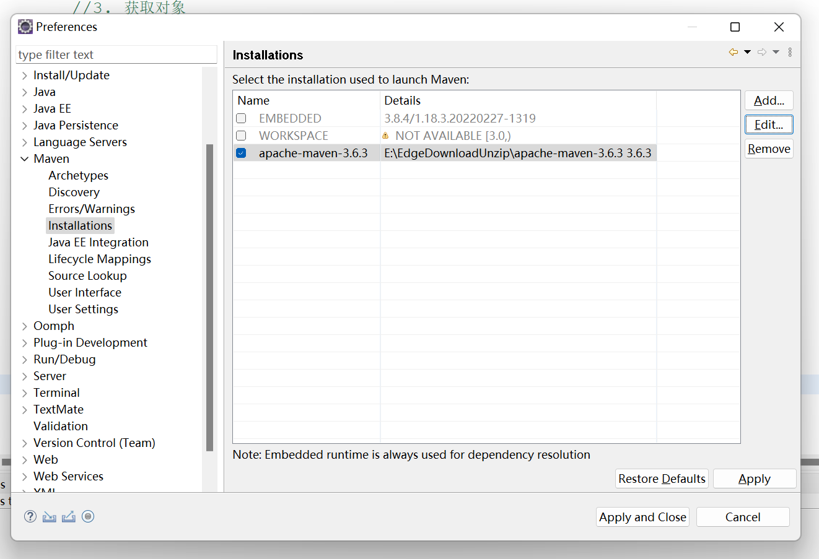Expand the Version Control (Team) node

pyautogui.click(x=25, y=443)
